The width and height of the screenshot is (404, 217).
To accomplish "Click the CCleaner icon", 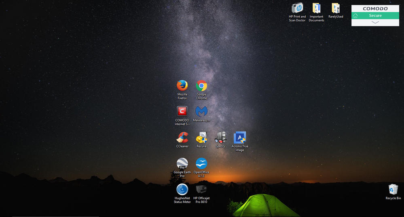I will [x=182, y=138].
